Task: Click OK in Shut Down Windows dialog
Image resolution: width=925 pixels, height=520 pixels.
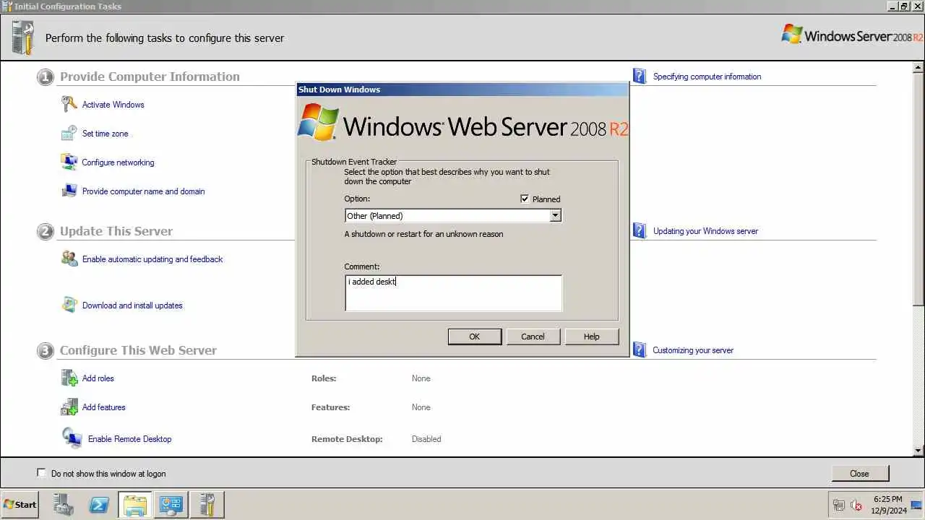Action: [475, 337]
